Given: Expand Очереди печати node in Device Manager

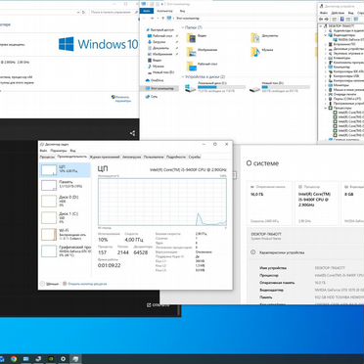Looking at the screenshot, I should point(326,94).
